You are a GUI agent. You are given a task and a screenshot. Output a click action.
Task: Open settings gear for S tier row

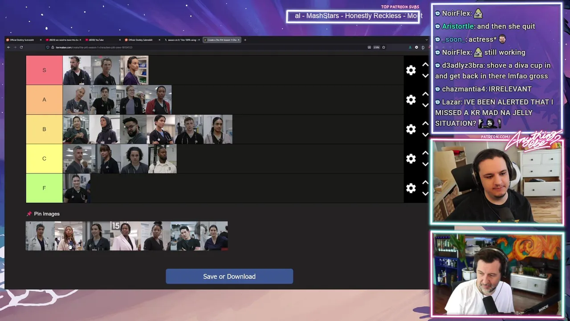tap(411, 70)
